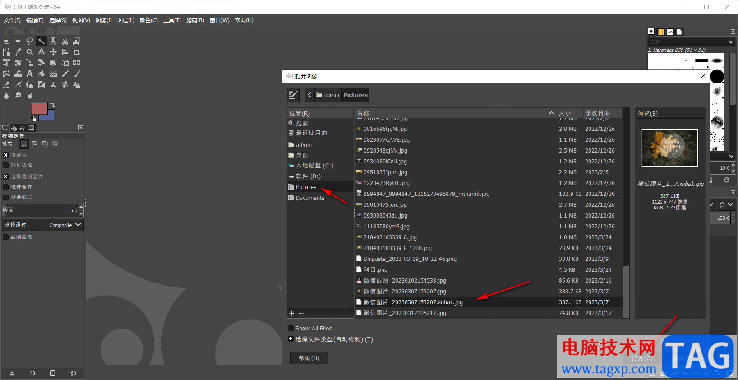Enable the 羽化边缘 feather edges checkbox

(x=6, y=166)
